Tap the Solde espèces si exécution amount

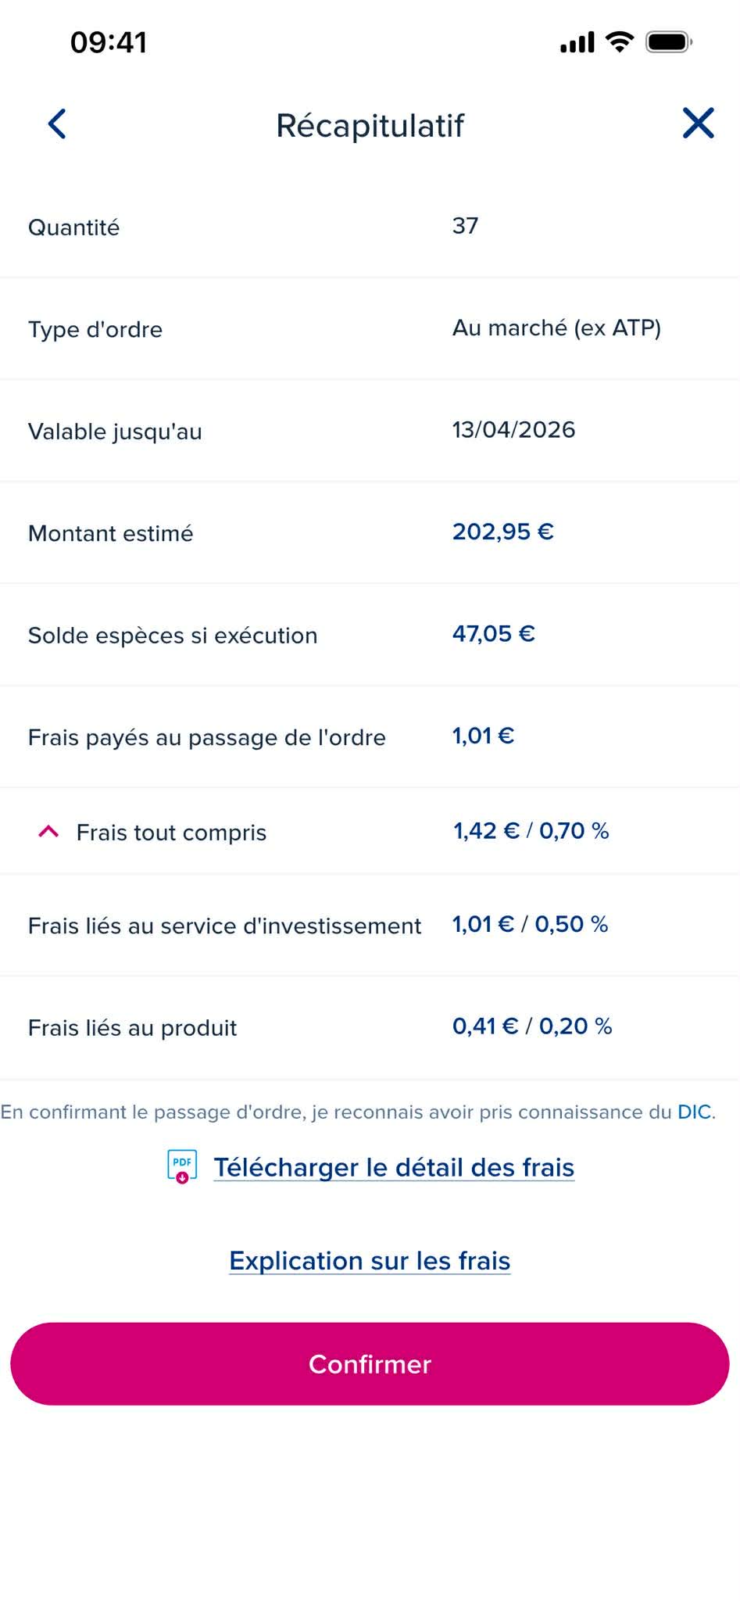[x=493, y=634]
